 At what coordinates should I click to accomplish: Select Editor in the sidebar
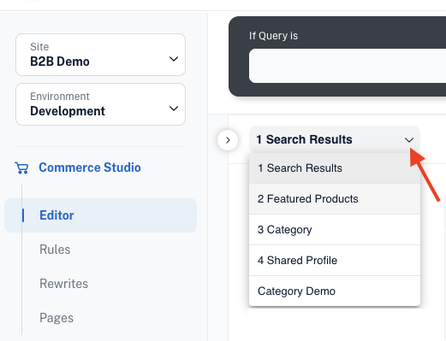click(100, 215)
